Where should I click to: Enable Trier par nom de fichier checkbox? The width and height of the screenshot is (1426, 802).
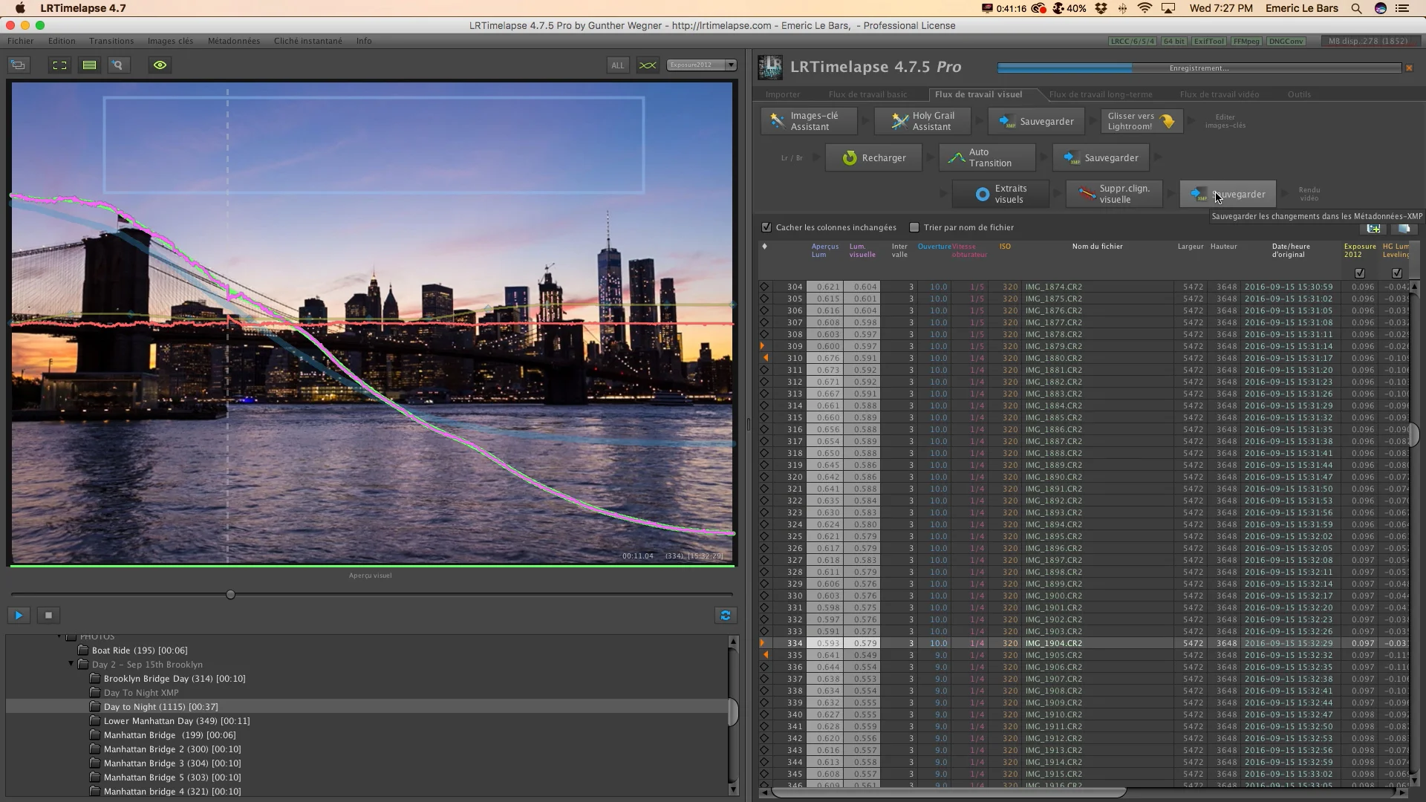[914, 227]
